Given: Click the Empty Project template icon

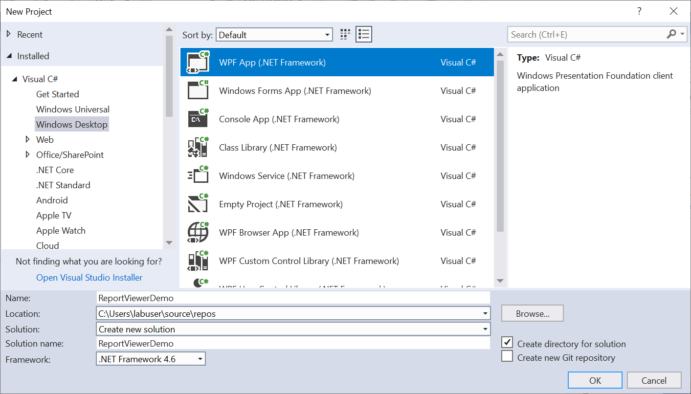Looking at the screenshot, I should click(198, 204).
